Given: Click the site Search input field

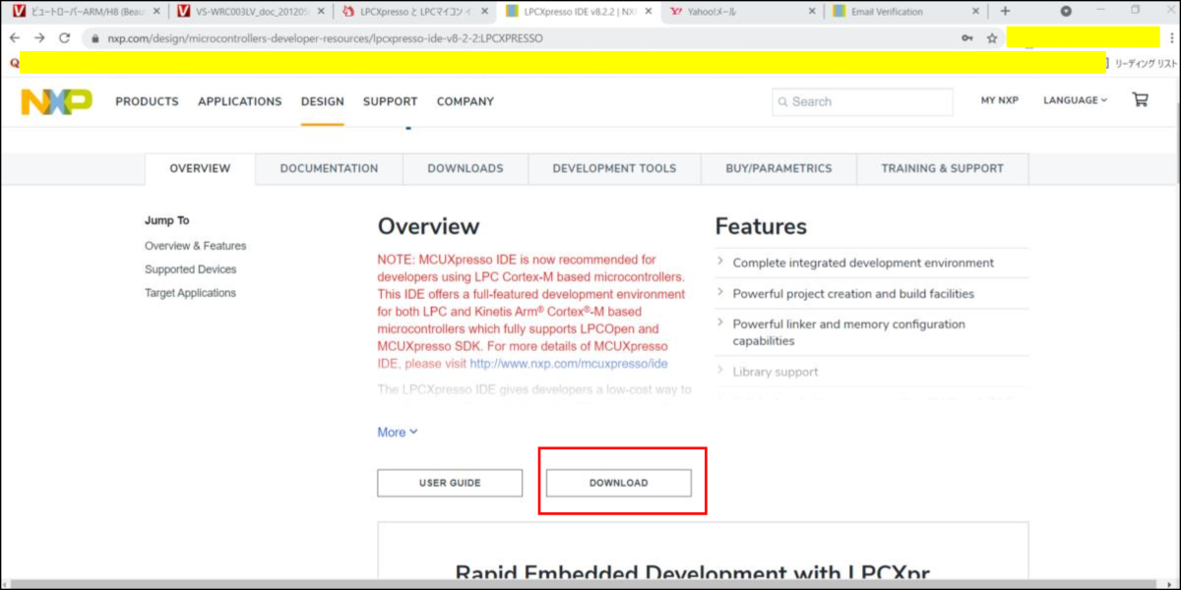Looking at the screenshot, I should [x=863, y=101].
